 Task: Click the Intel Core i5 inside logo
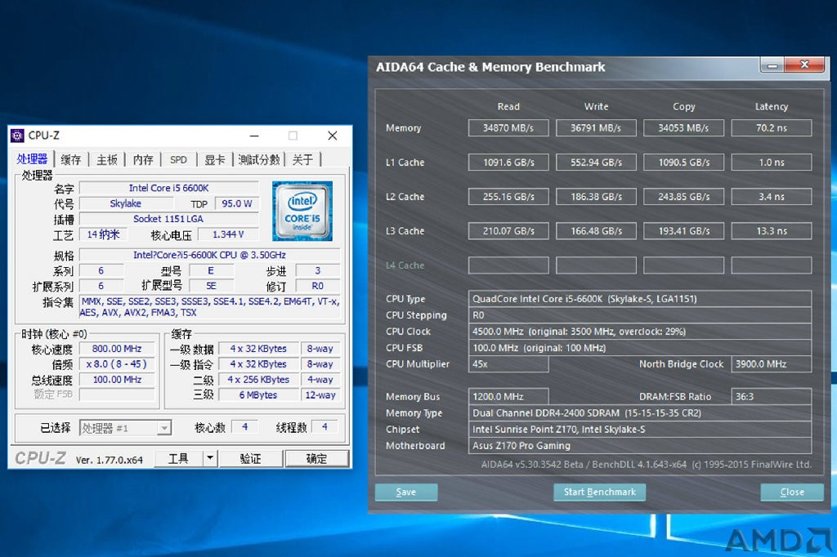(302, 211)
